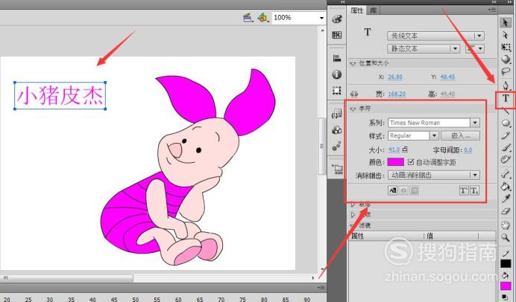Click the Black and White reset icon
The width and height of the screenshot is (516, 302).
pyautogui.click(x=504, y=298)
